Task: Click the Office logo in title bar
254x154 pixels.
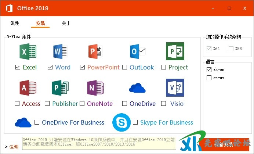Action: point(9,8)
